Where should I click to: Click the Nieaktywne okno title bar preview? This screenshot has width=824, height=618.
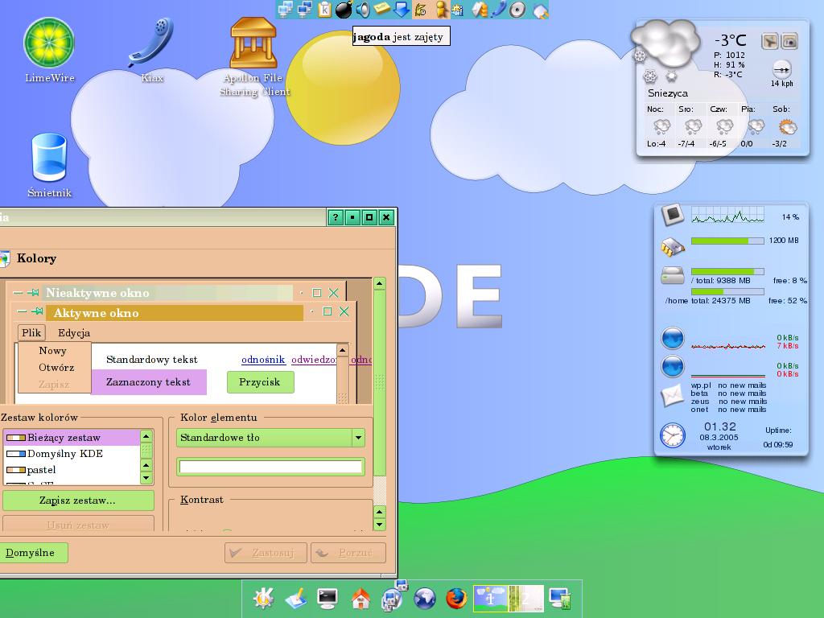tap(168, 293)
